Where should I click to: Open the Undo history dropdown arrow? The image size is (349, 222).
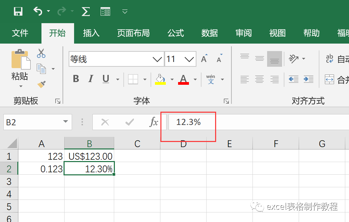(x=48, y=11)
